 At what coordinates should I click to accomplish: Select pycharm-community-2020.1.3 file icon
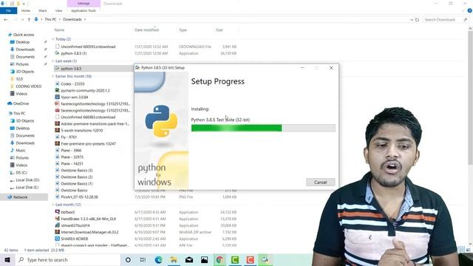click(58, 90)
